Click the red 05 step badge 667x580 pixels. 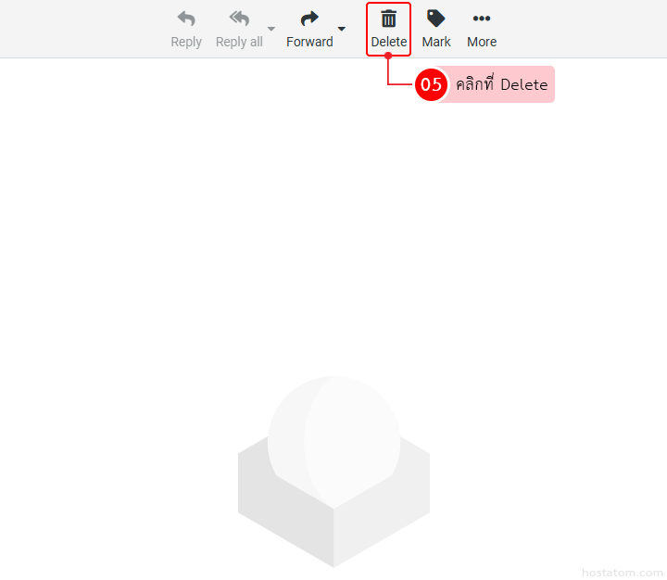[431, 84]
